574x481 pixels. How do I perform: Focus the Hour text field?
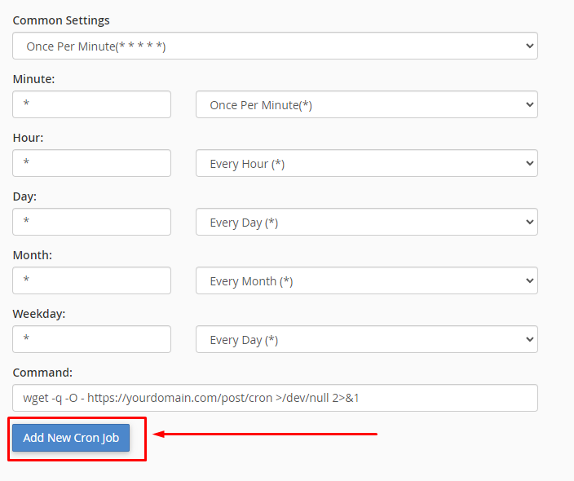92,164
